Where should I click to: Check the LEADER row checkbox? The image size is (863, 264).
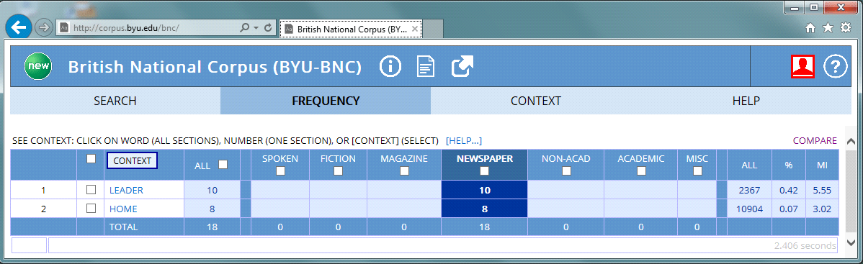(x=91, y=190)
